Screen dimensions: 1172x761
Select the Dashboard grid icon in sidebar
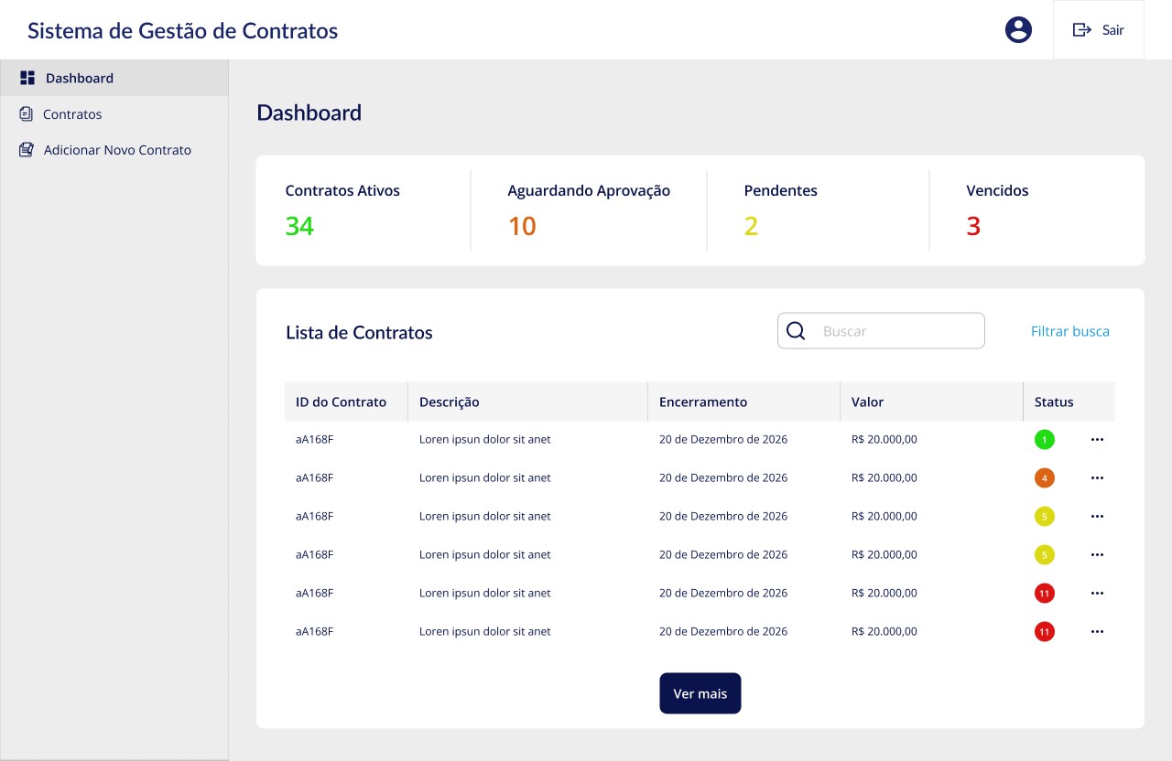tap(27, 78)
